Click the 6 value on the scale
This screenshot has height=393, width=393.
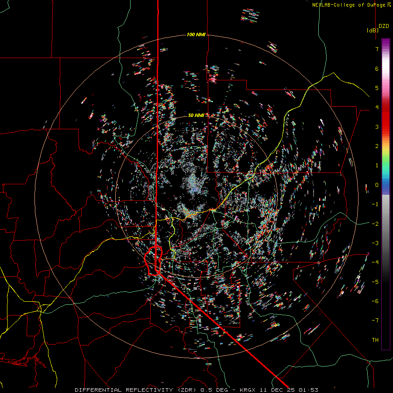[377, 69]
